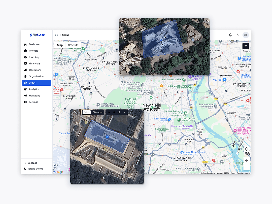Click the Lodhi Garden label
272x204 pixels.
click(x=162, y=129)
